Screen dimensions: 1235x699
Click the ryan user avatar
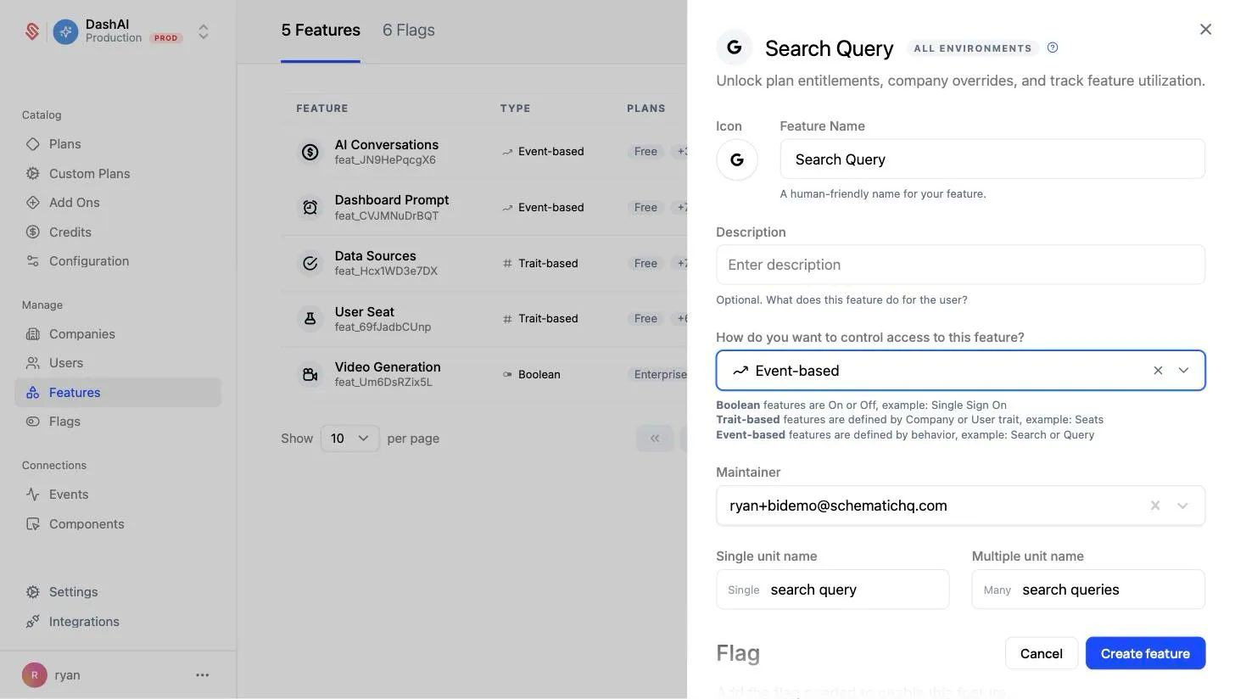coord(34,675)
